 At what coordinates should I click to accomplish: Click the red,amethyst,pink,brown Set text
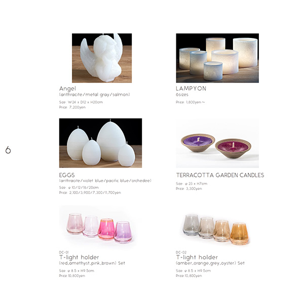pos(92,263)
